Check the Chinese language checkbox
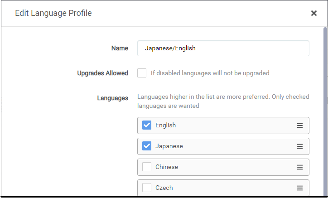The image size is (328, 198). click(x=147, y=167)
